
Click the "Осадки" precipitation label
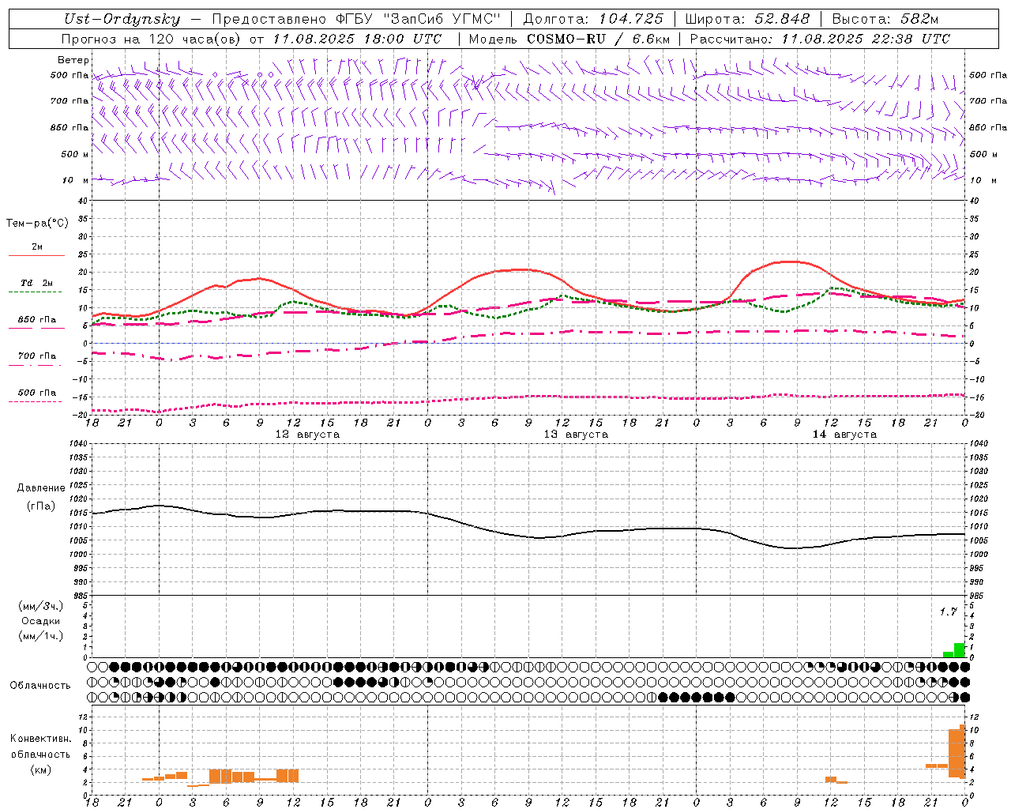point(40,621)
